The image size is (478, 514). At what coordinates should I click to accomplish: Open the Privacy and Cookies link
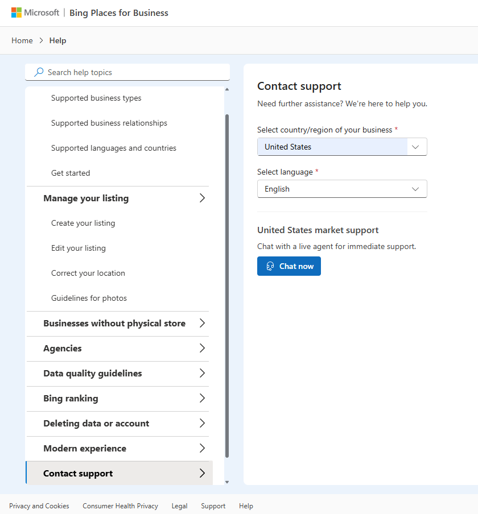click(x=39, y=506)
